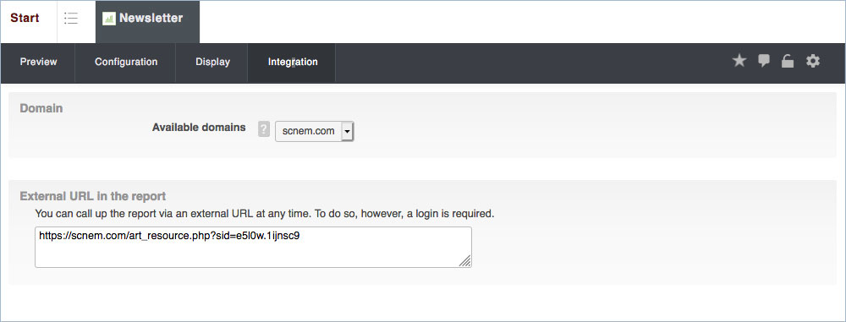Switch to the Preview tab
The width and height of the screenshot is (846, 322).
tap(38, 62)
